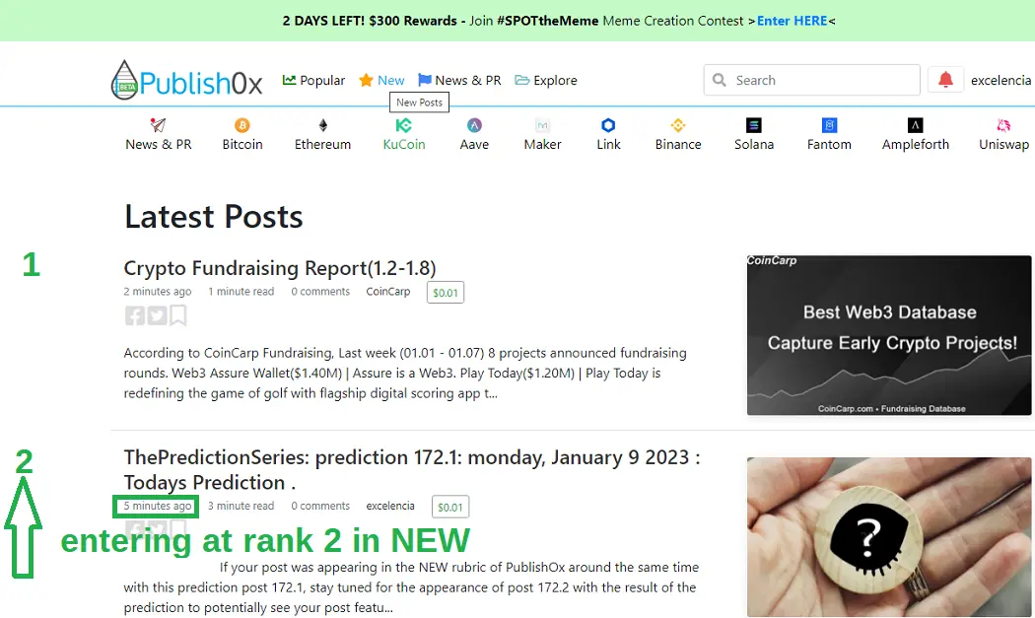Bookmark the Crypto Fundraising Report post

(x=178, y=315)
